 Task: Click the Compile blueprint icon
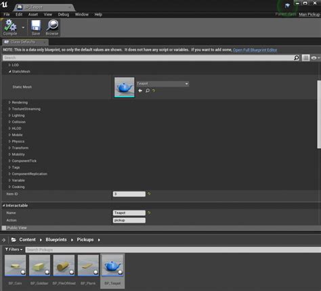pyautogui.click(x=10, y=25)
